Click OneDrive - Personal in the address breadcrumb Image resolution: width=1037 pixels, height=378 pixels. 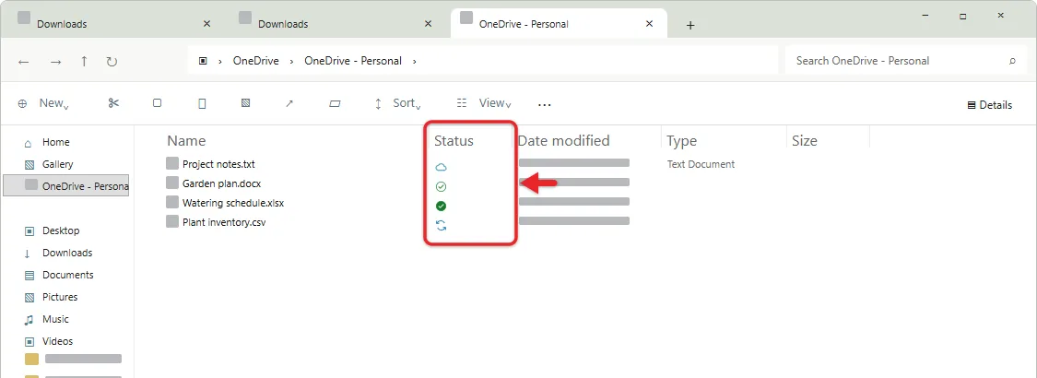point(352,61)
